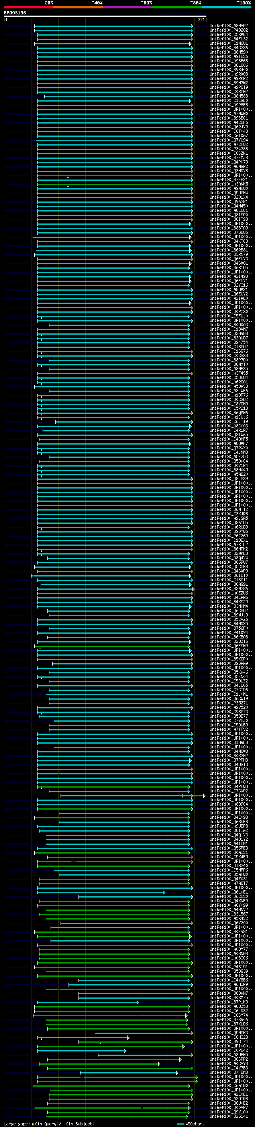The image size is (255, 1127).
Task: Select hit label UniRef100_C6LR32
Action: (x=229, y=1011)
